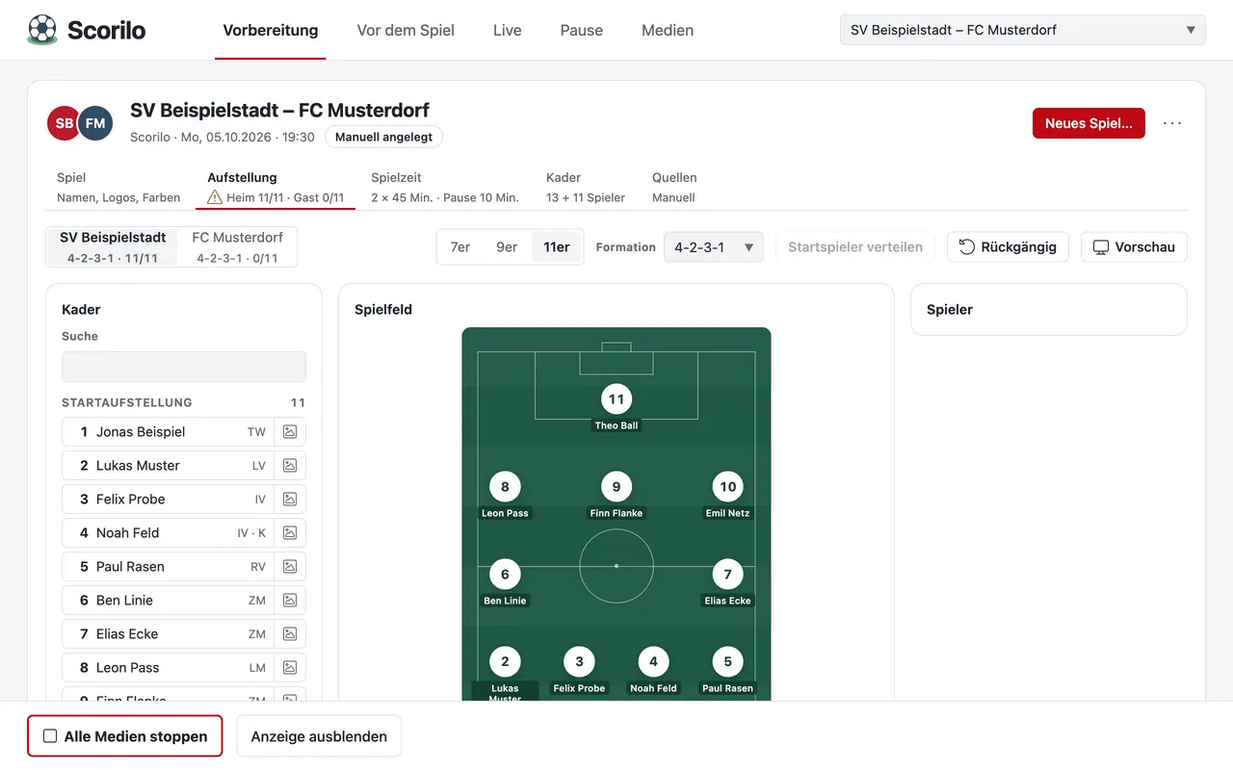Open the Medien tab

[x=668, y=30]
